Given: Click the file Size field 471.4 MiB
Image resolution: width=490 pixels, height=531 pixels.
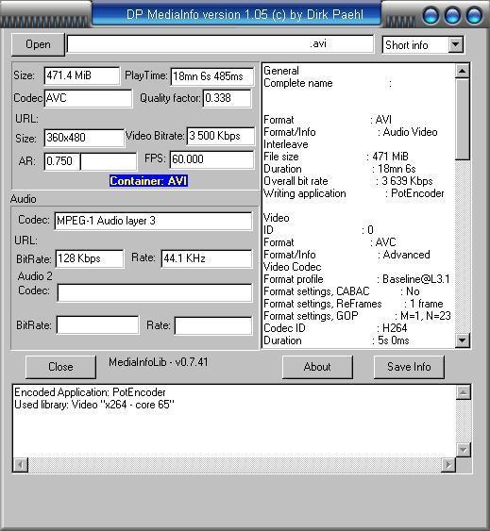Looking at the screenshot, I should 82,75.
